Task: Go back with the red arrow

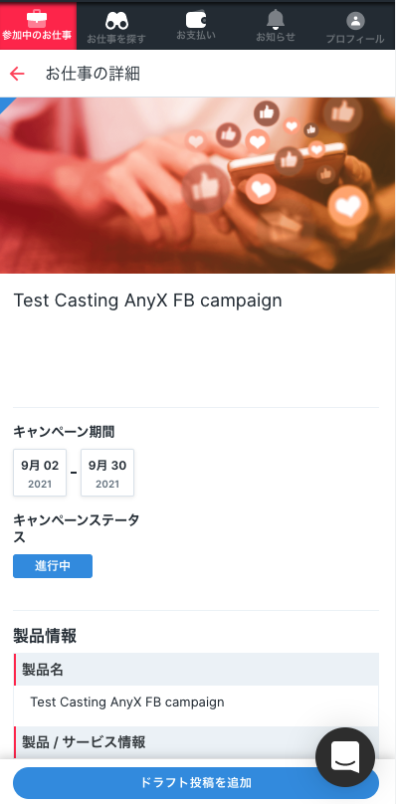Action: tap(17, 74)
